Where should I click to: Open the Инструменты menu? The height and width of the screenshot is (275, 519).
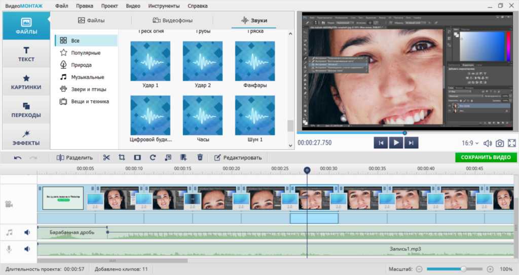coord(164,6)
